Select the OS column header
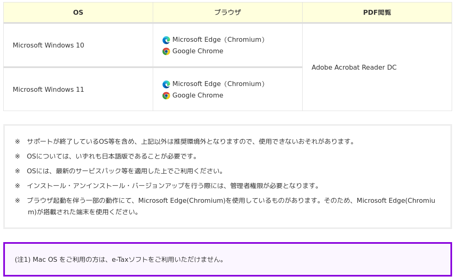The height and width of the screenshot is (279, 457). tap(78, 12)
